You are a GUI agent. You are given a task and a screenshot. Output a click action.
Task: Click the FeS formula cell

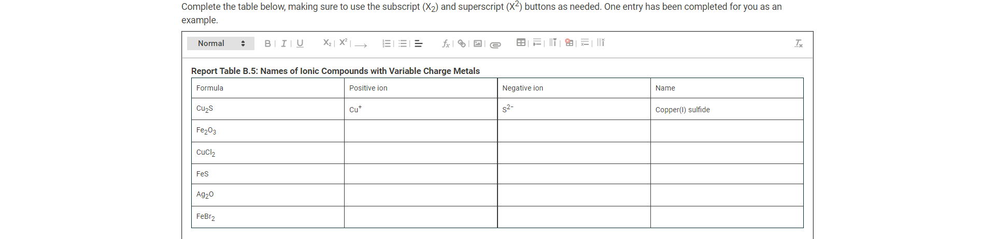point(268,174)
